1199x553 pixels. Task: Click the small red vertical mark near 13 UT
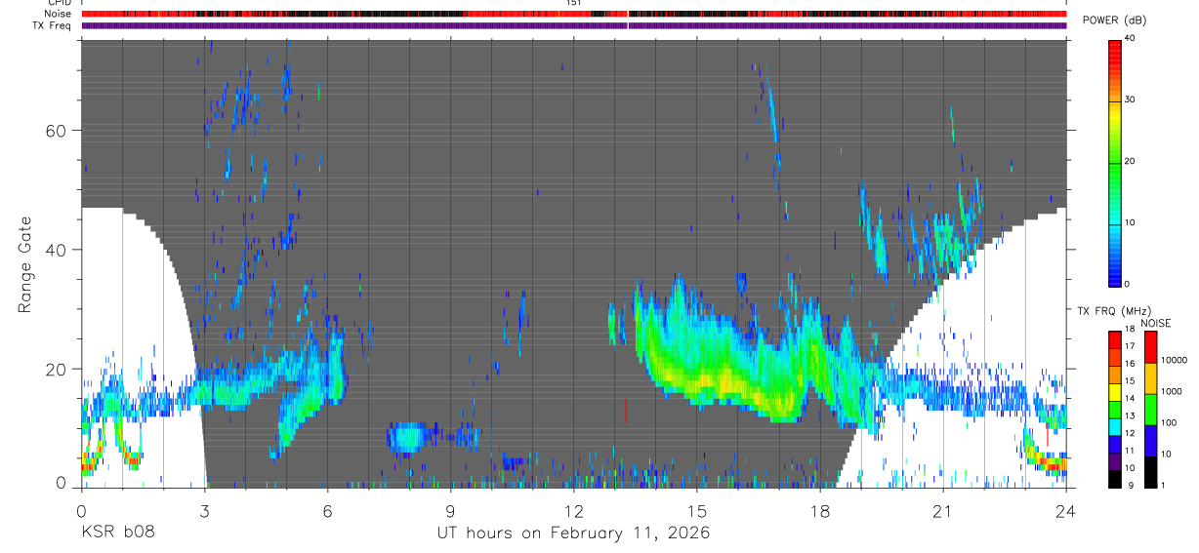[x=626, y=410]
